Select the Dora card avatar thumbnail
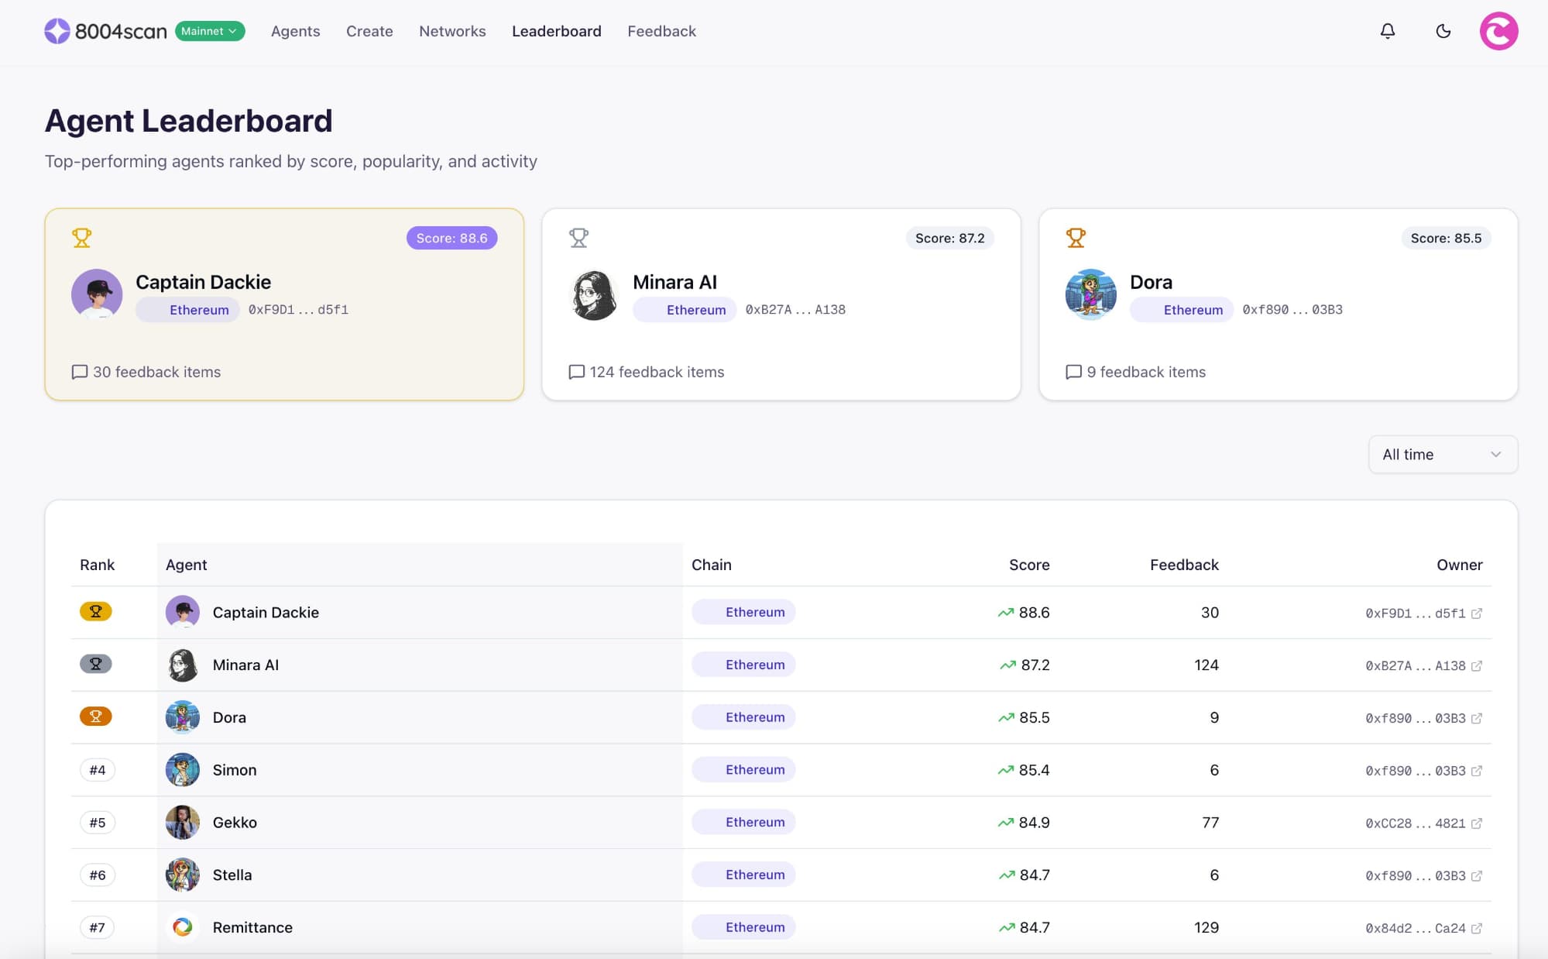This screenshot has height=959, width=1548. (x=1090, y=294)
